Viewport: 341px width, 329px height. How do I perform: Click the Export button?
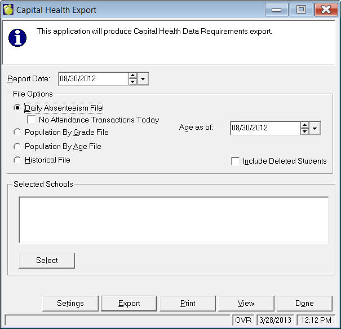click(x=129, y=304)
